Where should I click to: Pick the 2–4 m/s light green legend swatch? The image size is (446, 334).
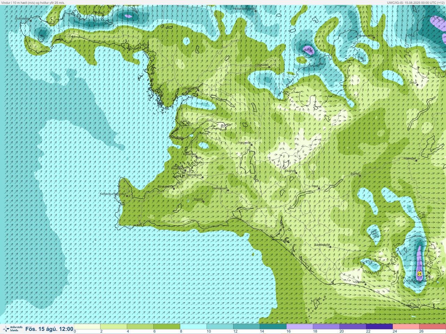(x=114, y=327)
